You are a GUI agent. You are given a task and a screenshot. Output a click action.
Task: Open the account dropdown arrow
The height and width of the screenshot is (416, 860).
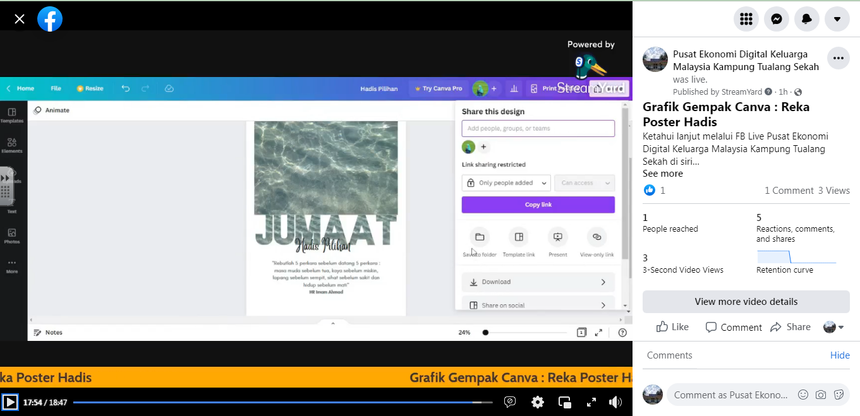pos(837,19)
